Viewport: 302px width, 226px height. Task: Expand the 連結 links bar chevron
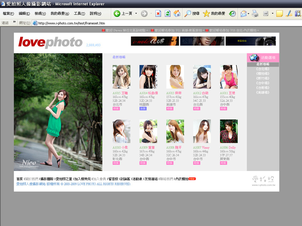[14, 22]
